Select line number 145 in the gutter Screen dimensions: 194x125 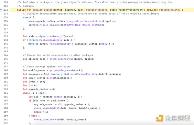click(x=6, y=59)
